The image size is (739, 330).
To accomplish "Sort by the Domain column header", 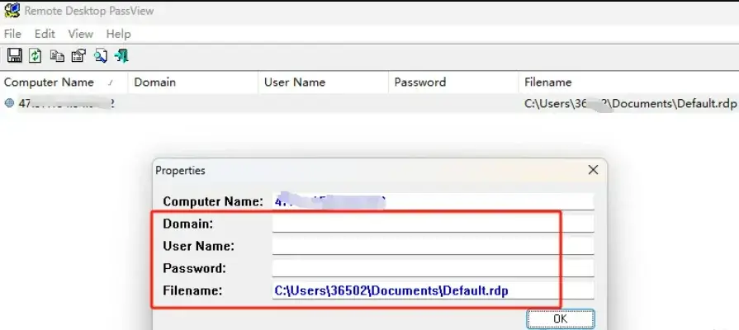I will tap(193, 82).
